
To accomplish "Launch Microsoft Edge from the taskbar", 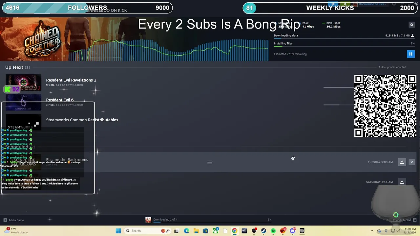I will click(x=186, y=231).
